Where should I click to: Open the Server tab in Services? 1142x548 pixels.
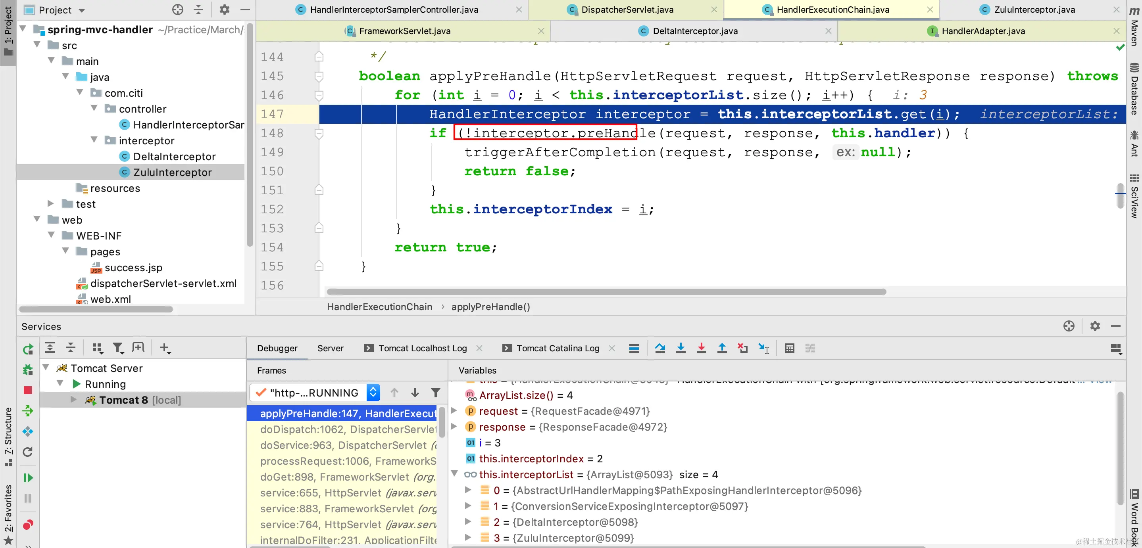pos(330,348)
